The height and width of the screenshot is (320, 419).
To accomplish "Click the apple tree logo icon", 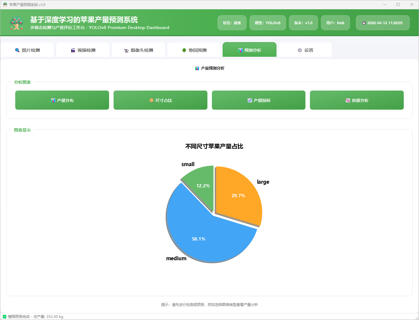I will click(17, 23).
